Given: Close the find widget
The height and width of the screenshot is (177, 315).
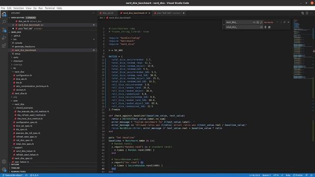Looking at the screenshot, I should pos(288,22).
